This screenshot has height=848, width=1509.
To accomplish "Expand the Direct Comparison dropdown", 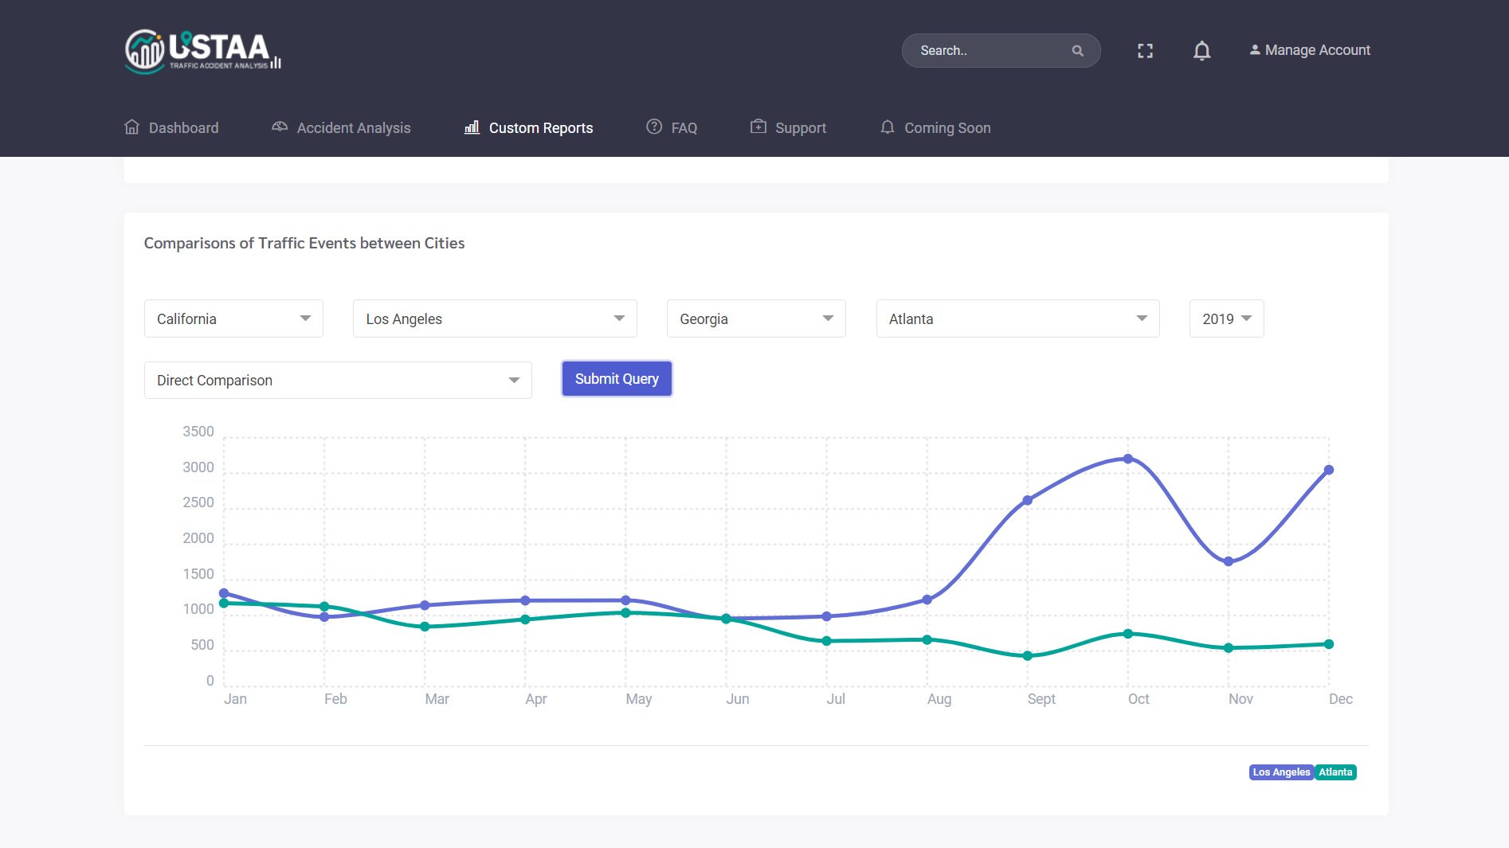I will pyautogui.click(x=338, y=381).
